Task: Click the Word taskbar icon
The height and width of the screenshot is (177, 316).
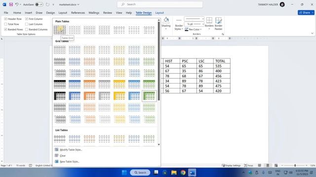Action: point(192,173)
